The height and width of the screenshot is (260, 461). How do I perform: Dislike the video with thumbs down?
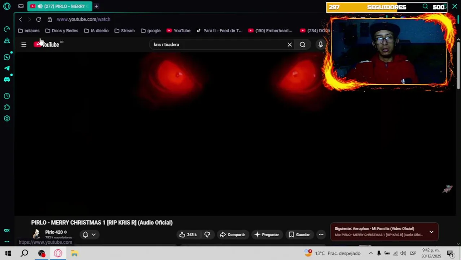point(207,235)
